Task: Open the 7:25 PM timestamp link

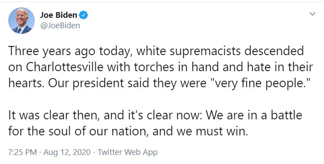Action: pyautogui.click(x=23, y=152)
